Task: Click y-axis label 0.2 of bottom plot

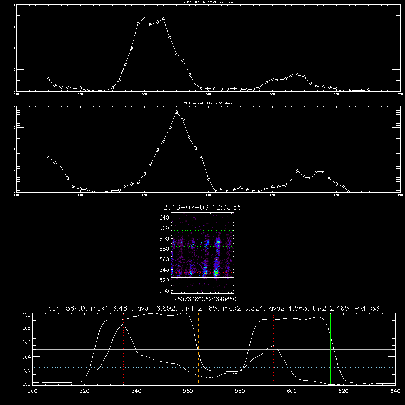Action: click(x=27, y=371)
